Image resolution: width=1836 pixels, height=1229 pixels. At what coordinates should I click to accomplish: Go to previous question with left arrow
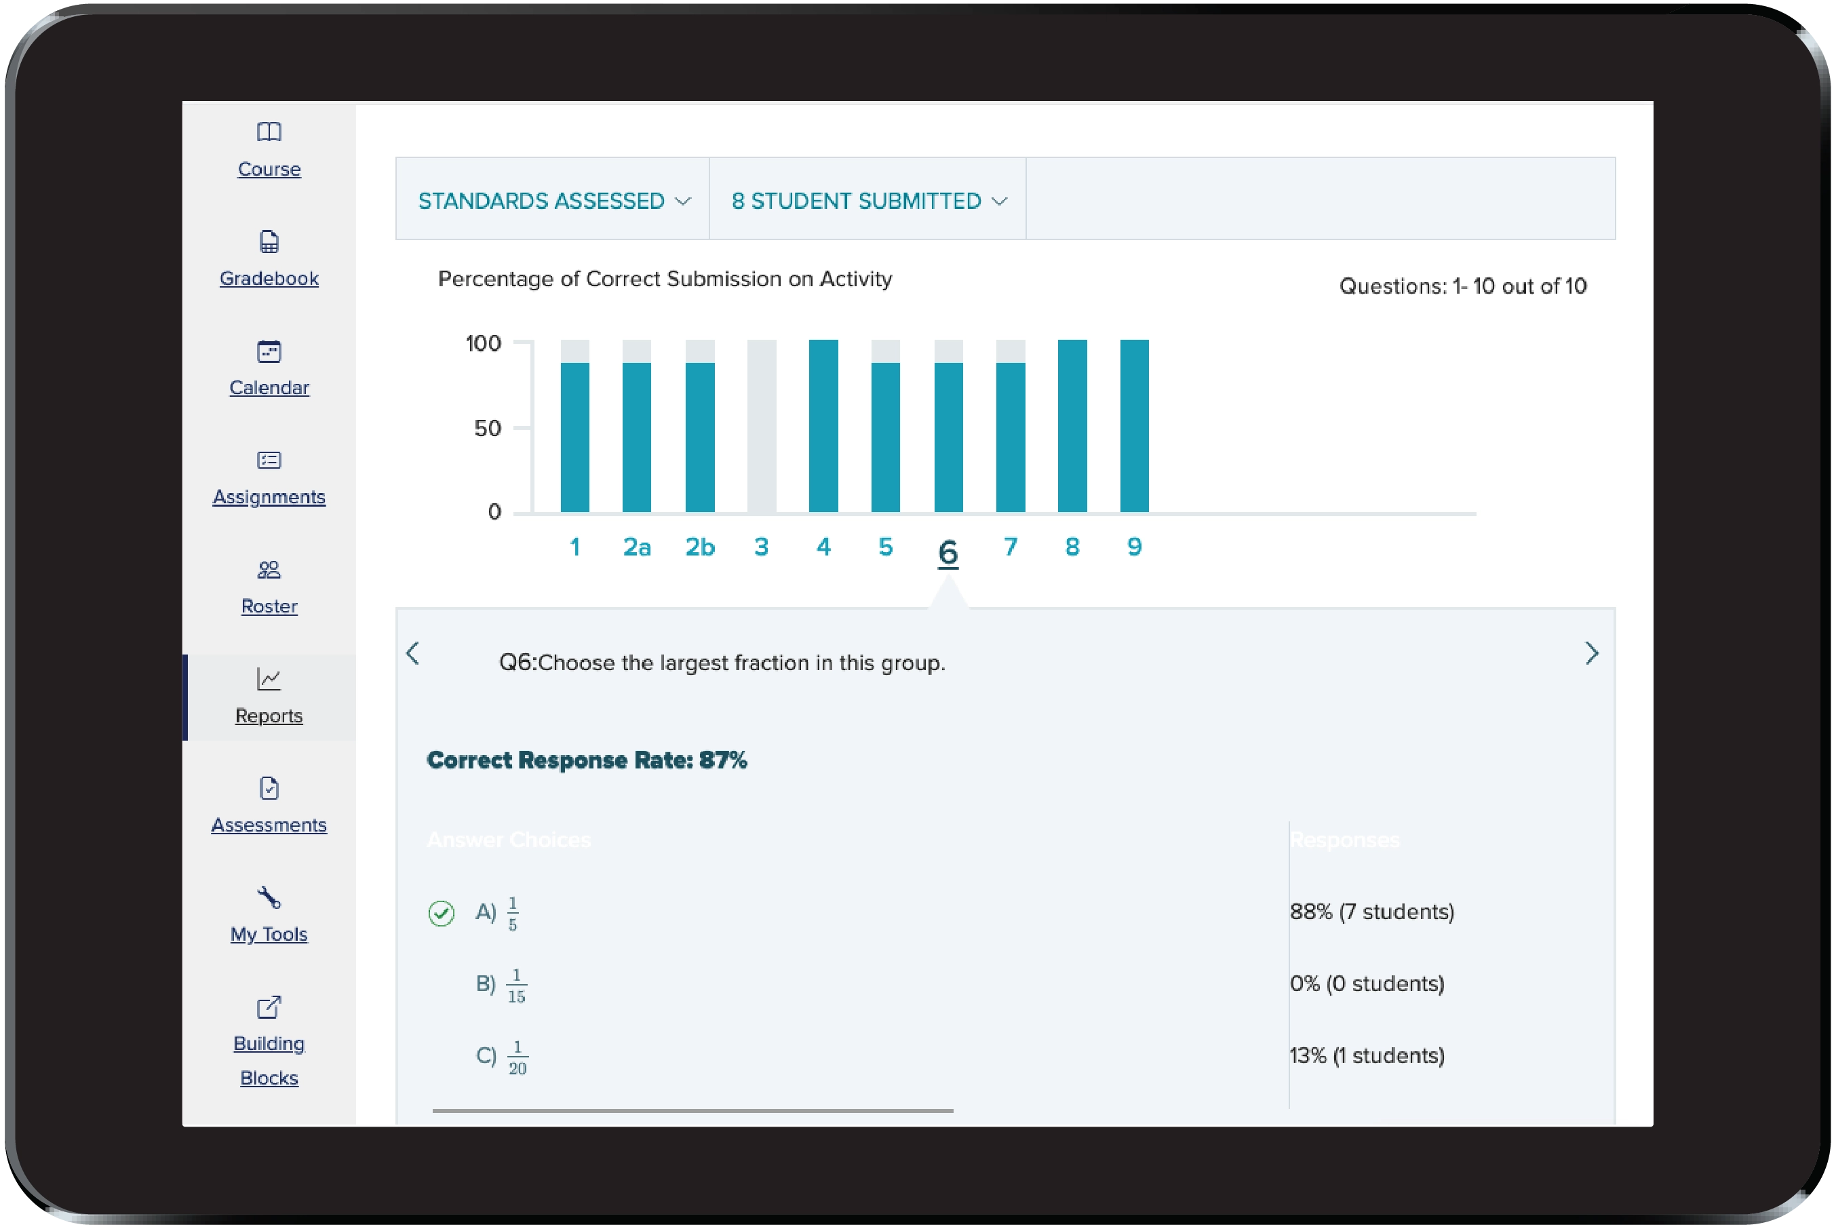point(413,653)
